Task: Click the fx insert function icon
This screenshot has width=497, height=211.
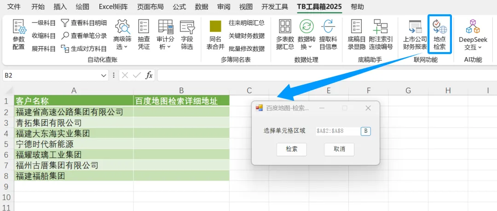Action: [149, 76]
